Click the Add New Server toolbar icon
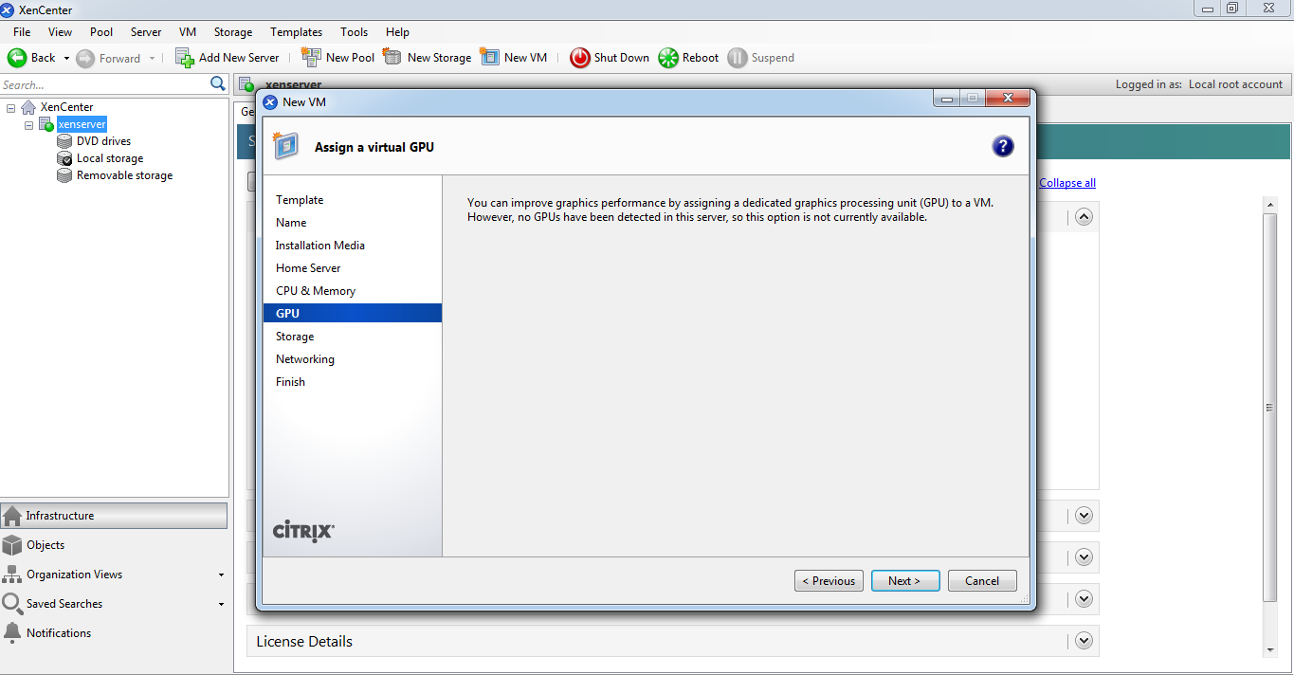 tap(185, 58)
